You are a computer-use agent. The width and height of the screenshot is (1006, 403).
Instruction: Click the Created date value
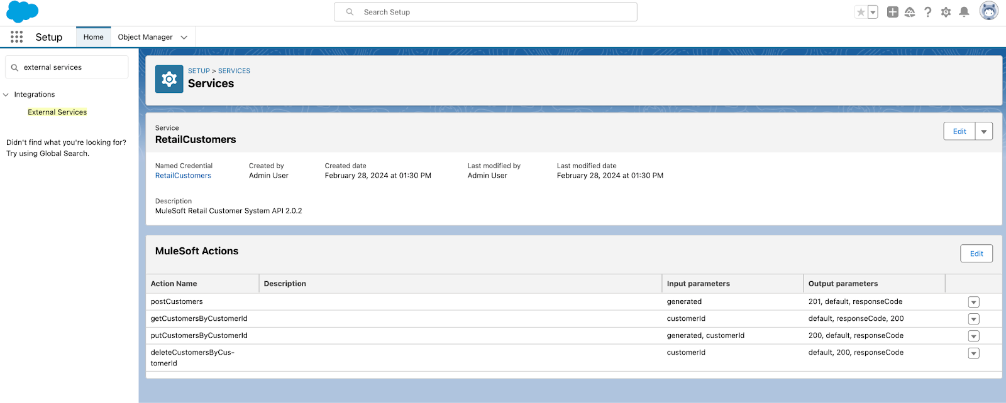point(378,176)
